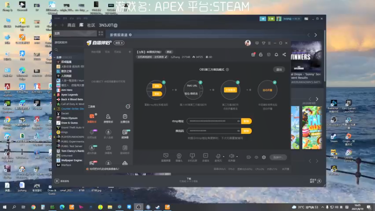
Task: Toggle preview eye icon in bottom toolbar
Action: pos(256,157)
